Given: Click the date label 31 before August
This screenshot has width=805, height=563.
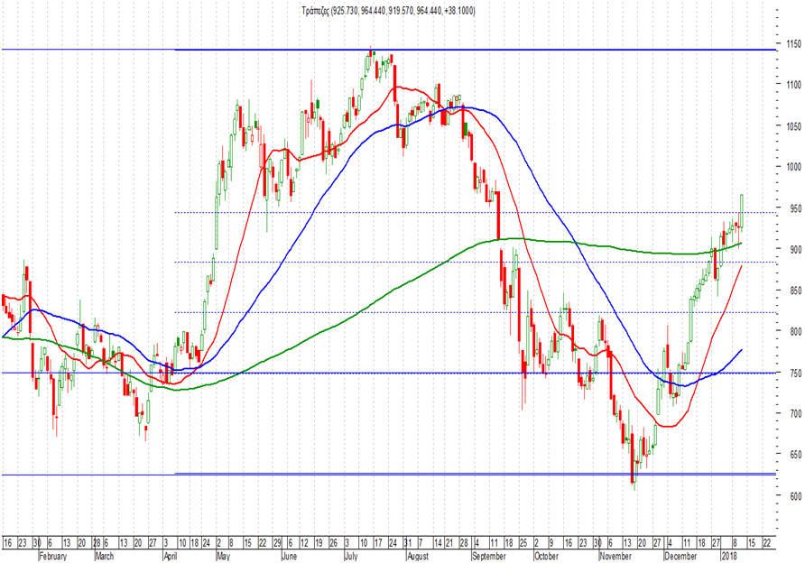Looking at the screenshot, I should (x=408, y=543).
